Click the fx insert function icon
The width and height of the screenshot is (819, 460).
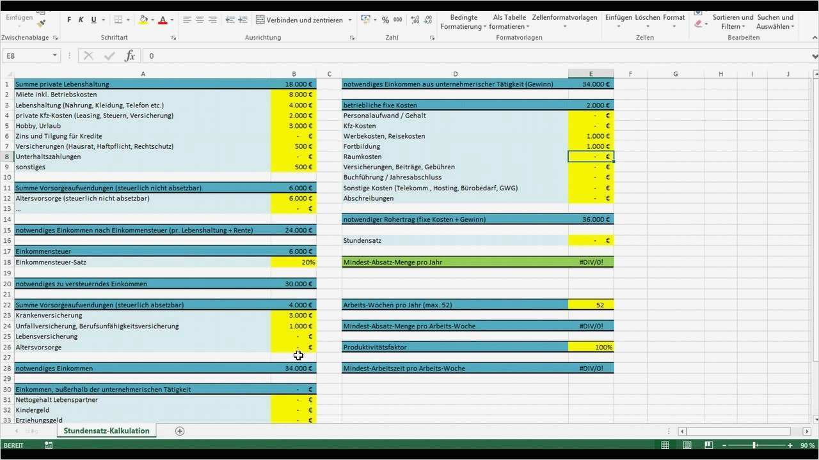(130, 56)
